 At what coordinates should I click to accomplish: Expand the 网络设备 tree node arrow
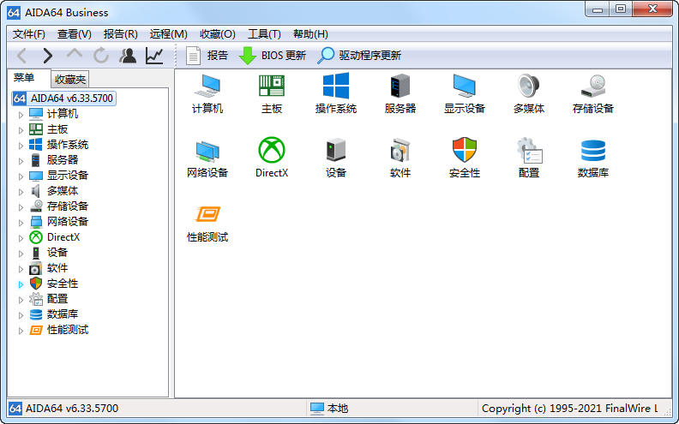[21, 223]
